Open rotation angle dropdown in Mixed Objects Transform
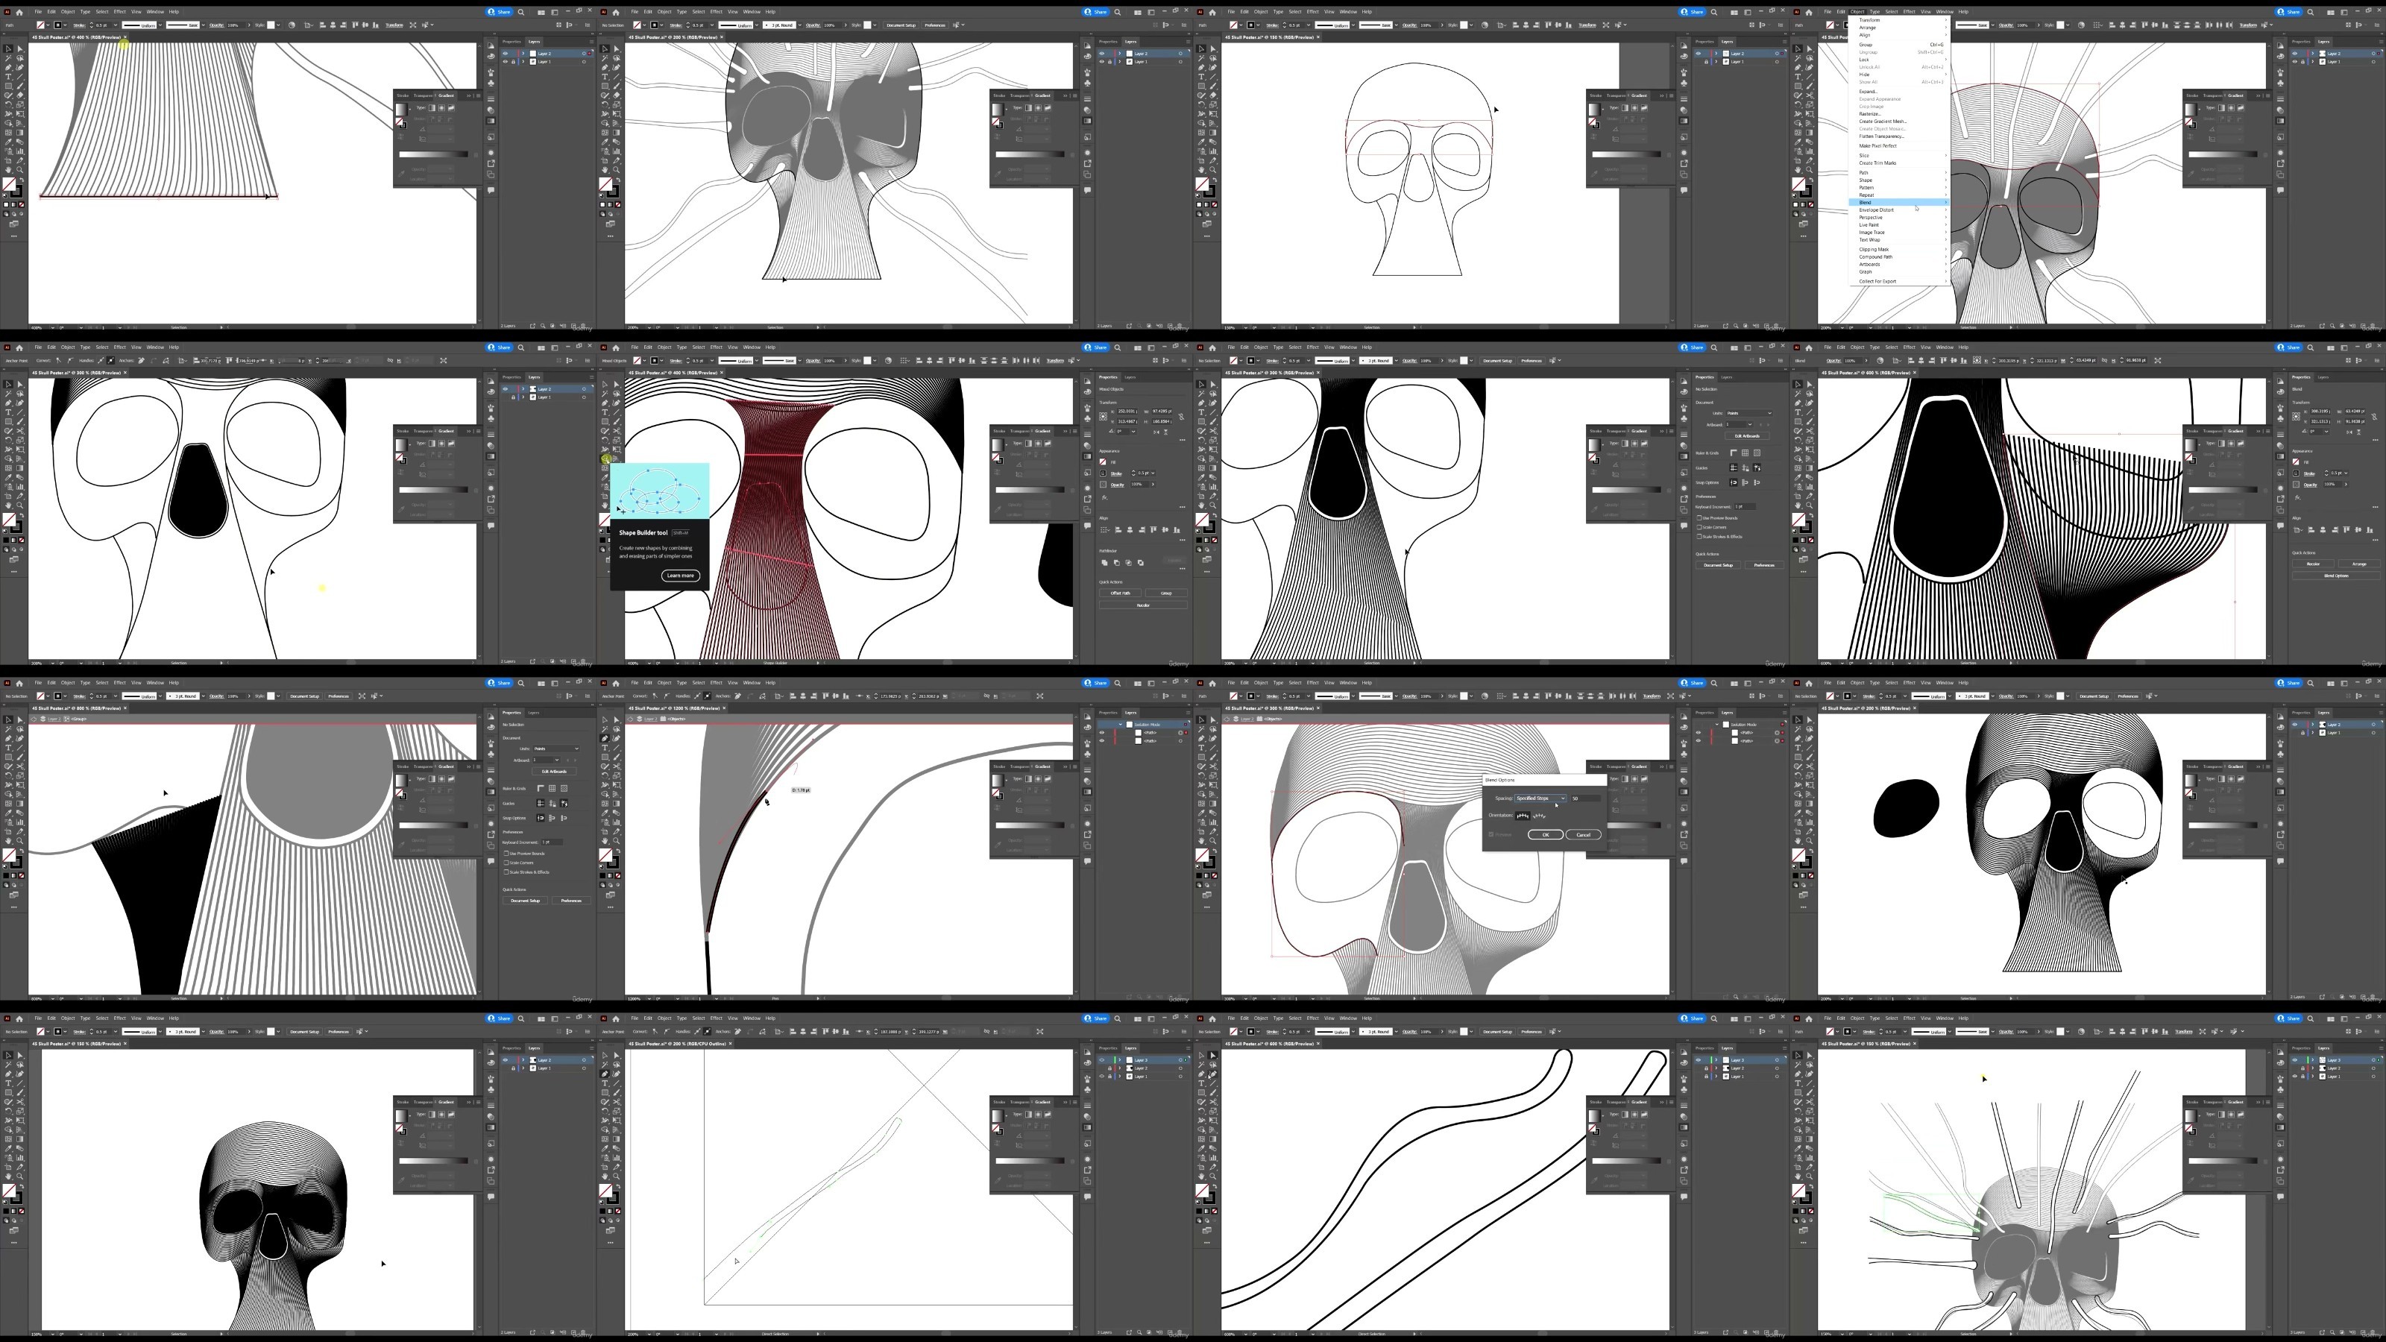The image size is (2386, 1342). [1133, 432]
